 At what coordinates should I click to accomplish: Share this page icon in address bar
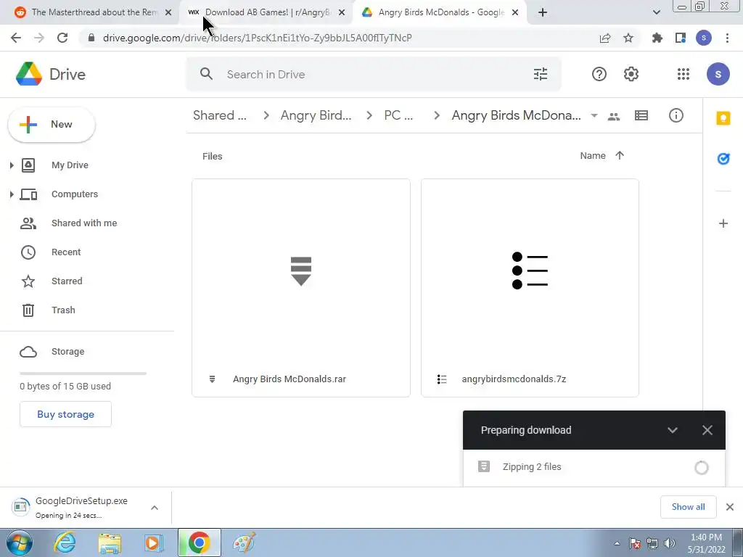click(x=605, y=38)
